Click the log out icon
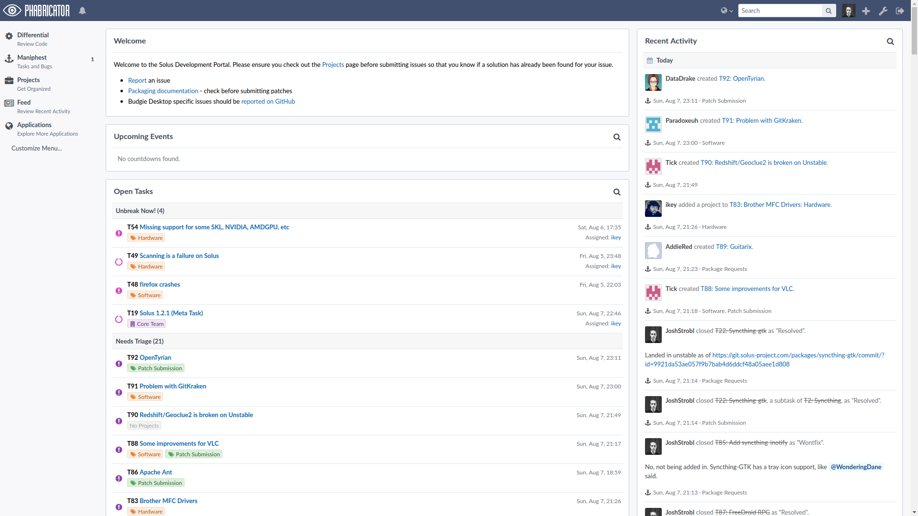 coord(900,11)
